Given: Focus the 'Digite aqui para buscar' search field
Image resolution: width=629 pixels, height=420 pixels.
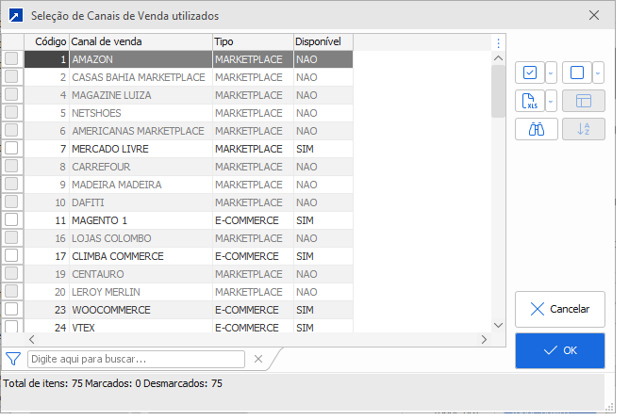Looking at the screenshot, I should [x=136, y=359].
